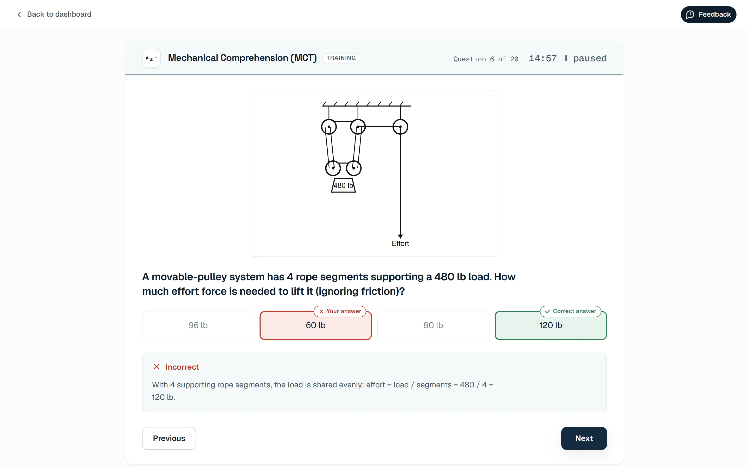Image resolution: width=749 pixels, height=468 pixels.
Task: Open the Feedback button
Action: 708,15
